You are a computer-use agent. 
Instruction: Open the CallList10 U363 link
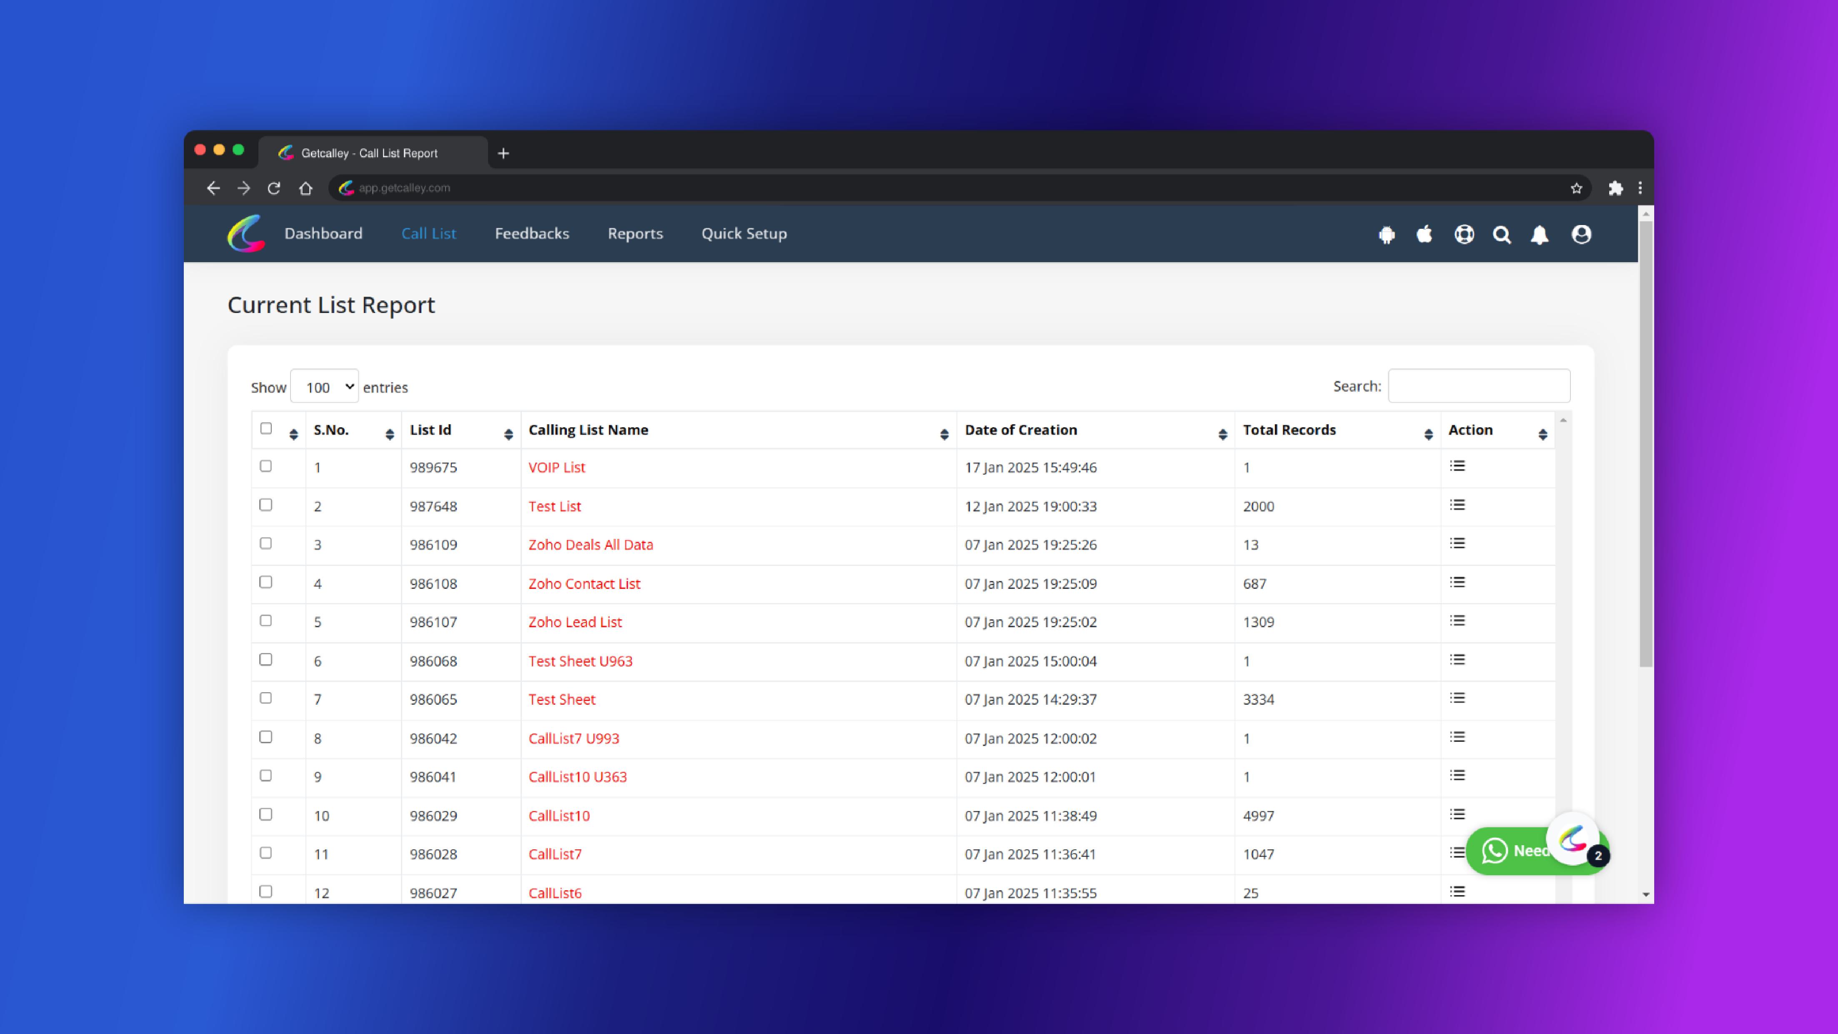click(x=577, y=776)
